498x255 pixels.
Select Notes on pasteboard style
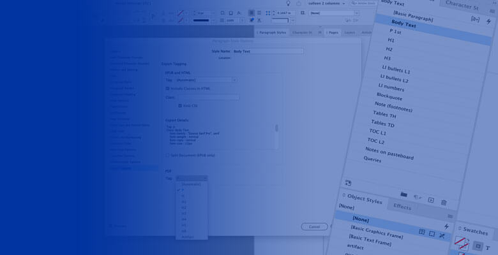click(389, 153)
